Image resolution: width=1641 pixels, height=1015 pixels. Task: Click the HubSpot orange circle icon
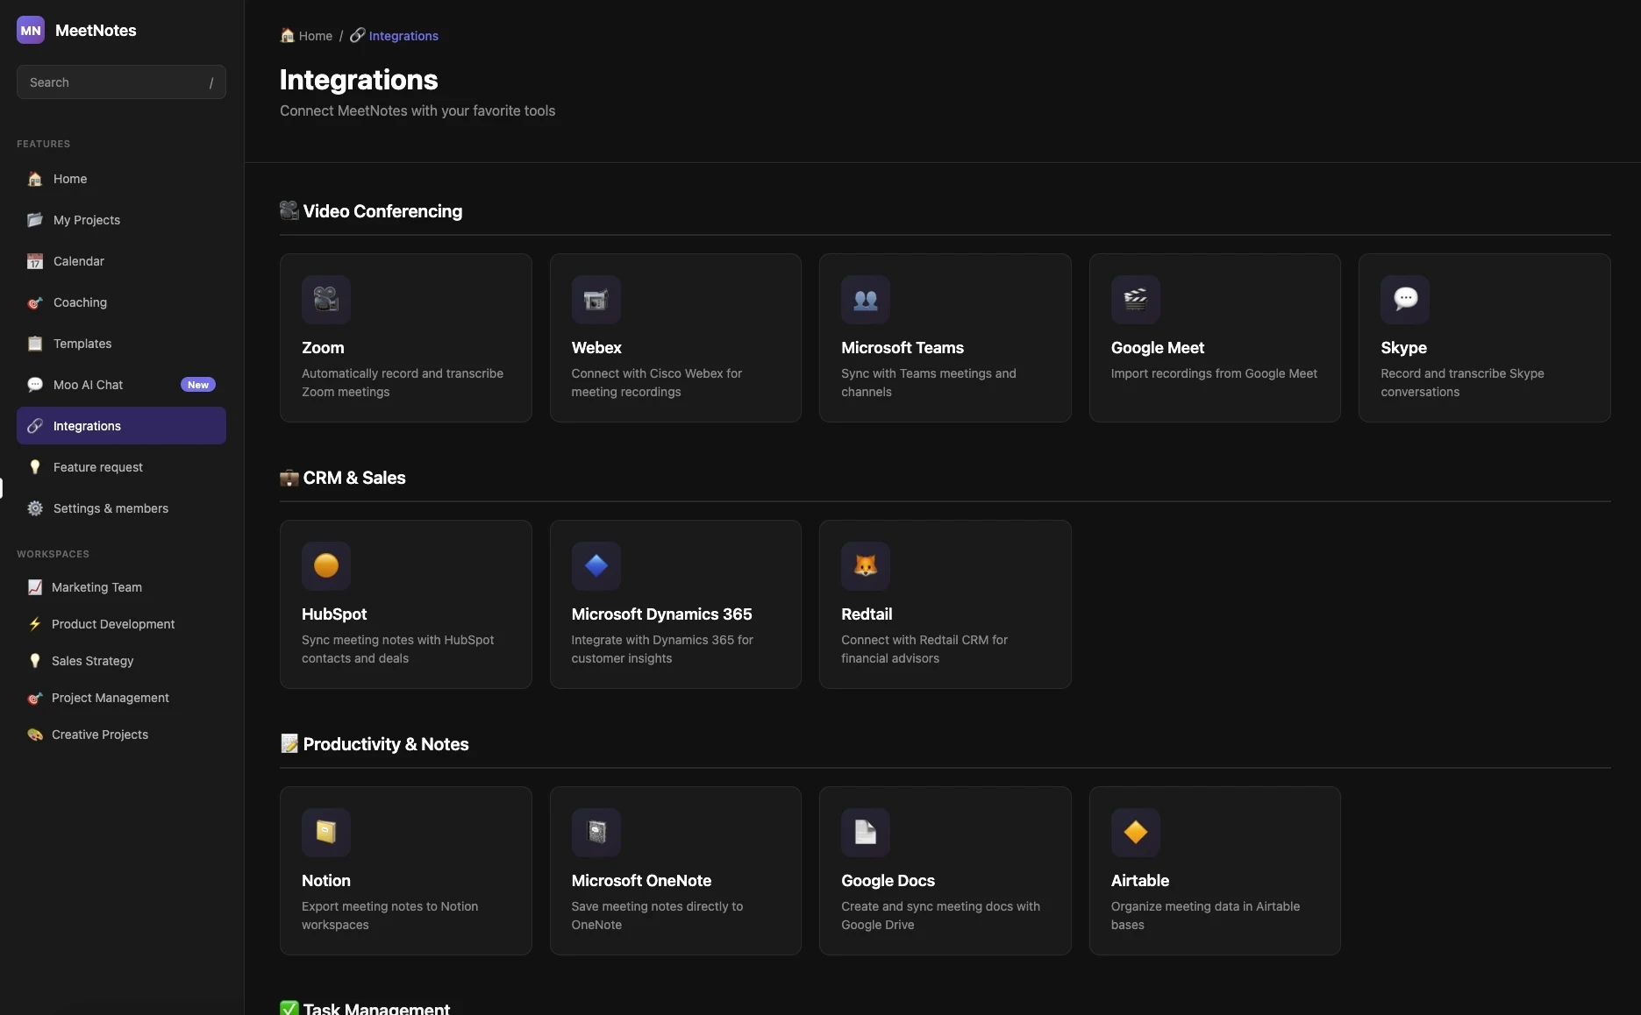[326, 566]
